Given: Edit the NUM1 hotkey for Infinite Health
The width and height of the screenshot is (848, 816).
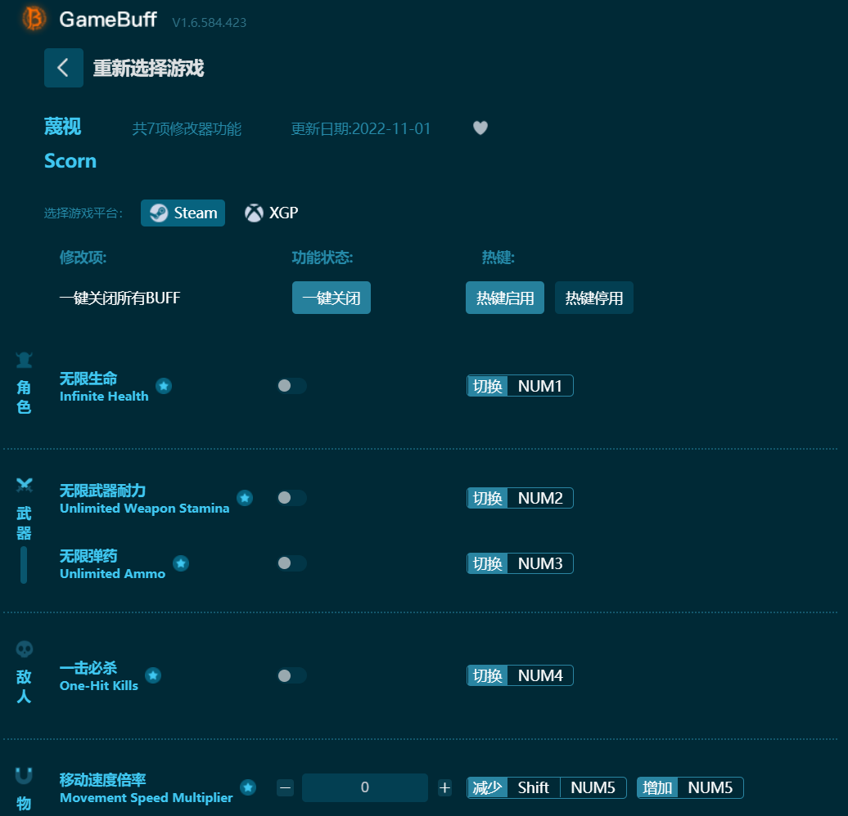Looking at the screenshot, I should click(x=540, y=386).
